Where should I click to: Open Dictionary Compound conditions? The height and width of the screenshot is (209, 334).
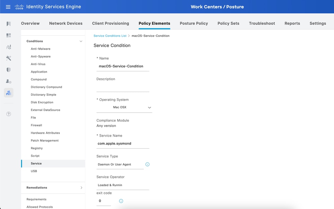click(46, 87)
